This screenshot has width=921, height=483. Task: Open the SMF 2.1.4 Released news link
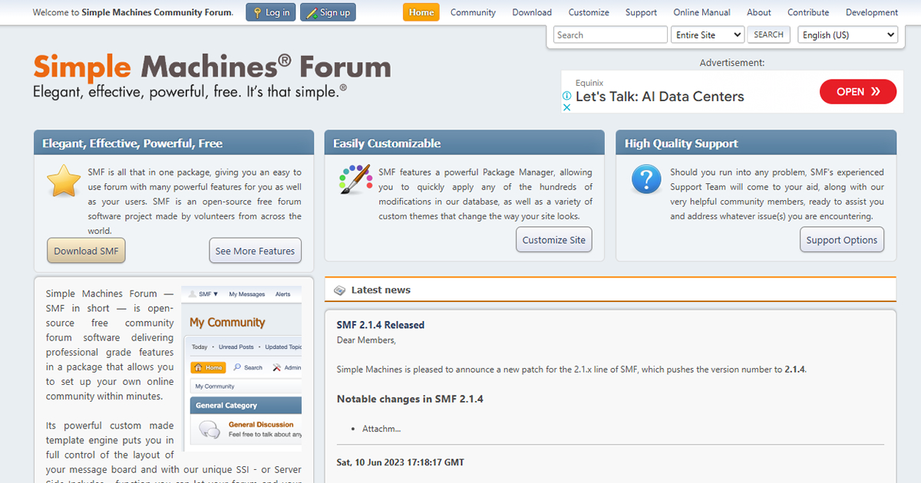381,325
